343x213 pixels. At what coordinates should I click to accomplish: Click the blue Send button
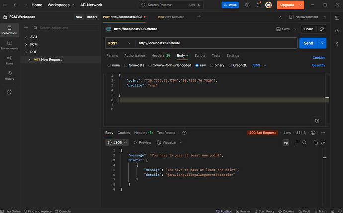click(308, 43)
